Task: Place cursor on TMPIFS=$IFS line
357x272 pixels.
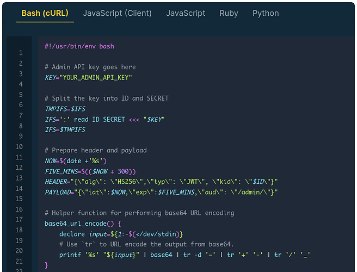Action: (65, 109)
